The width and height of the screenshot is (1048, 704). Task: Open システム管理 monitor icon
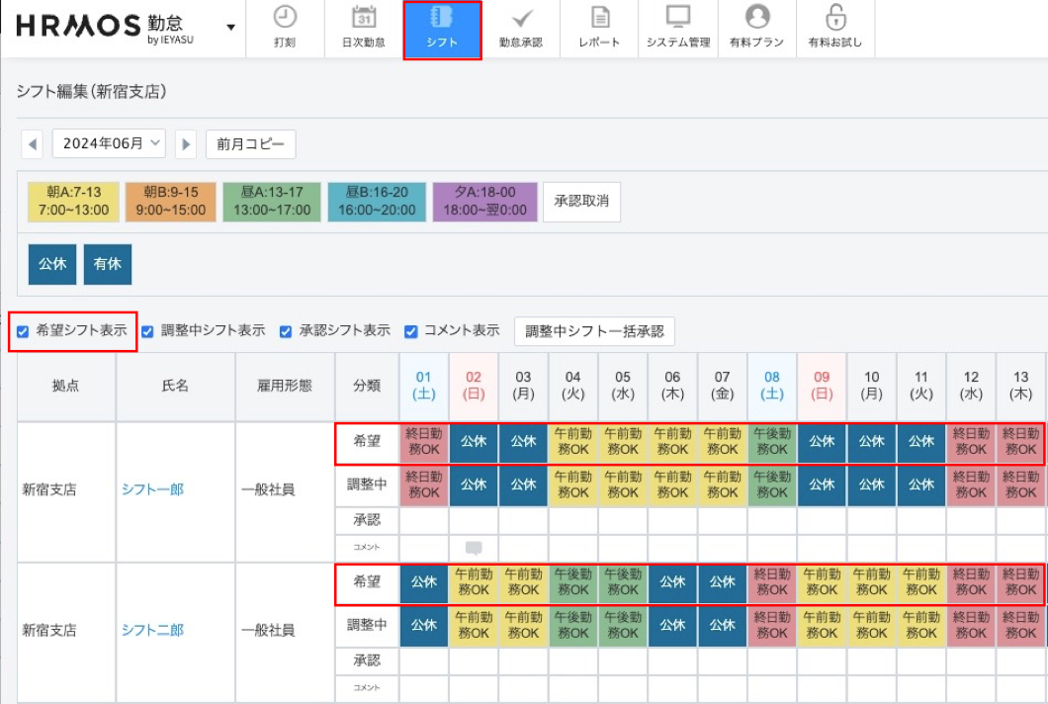click(677, 18)
